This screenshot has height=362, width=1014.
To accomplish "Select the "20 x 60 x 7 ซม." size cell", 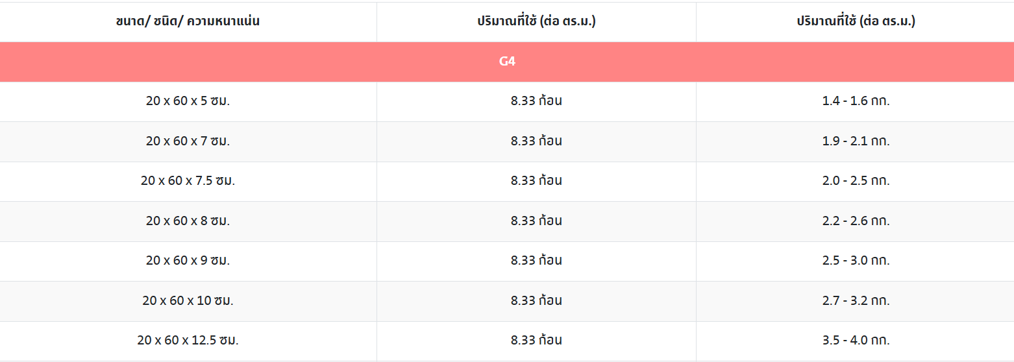I will tap(188, 141).
